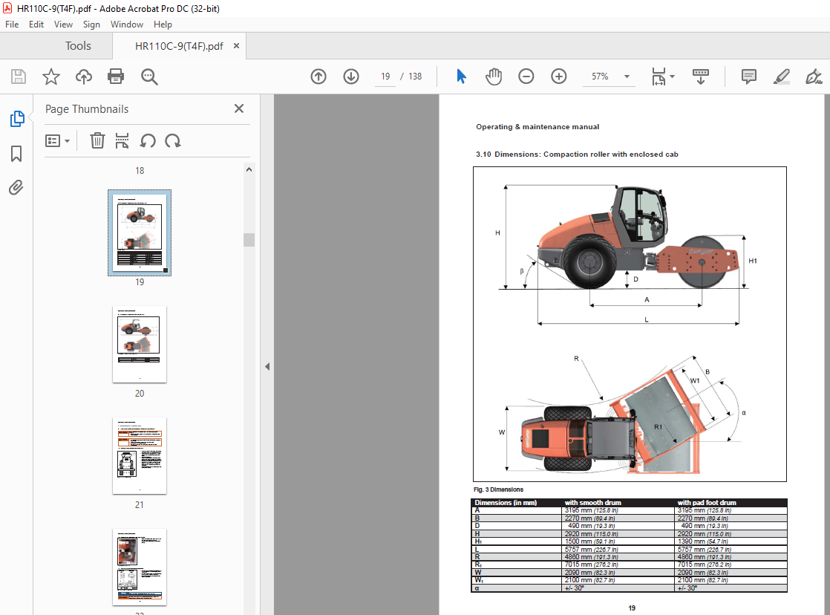
Task: Add document to starred with star icon
Action: 50,77
